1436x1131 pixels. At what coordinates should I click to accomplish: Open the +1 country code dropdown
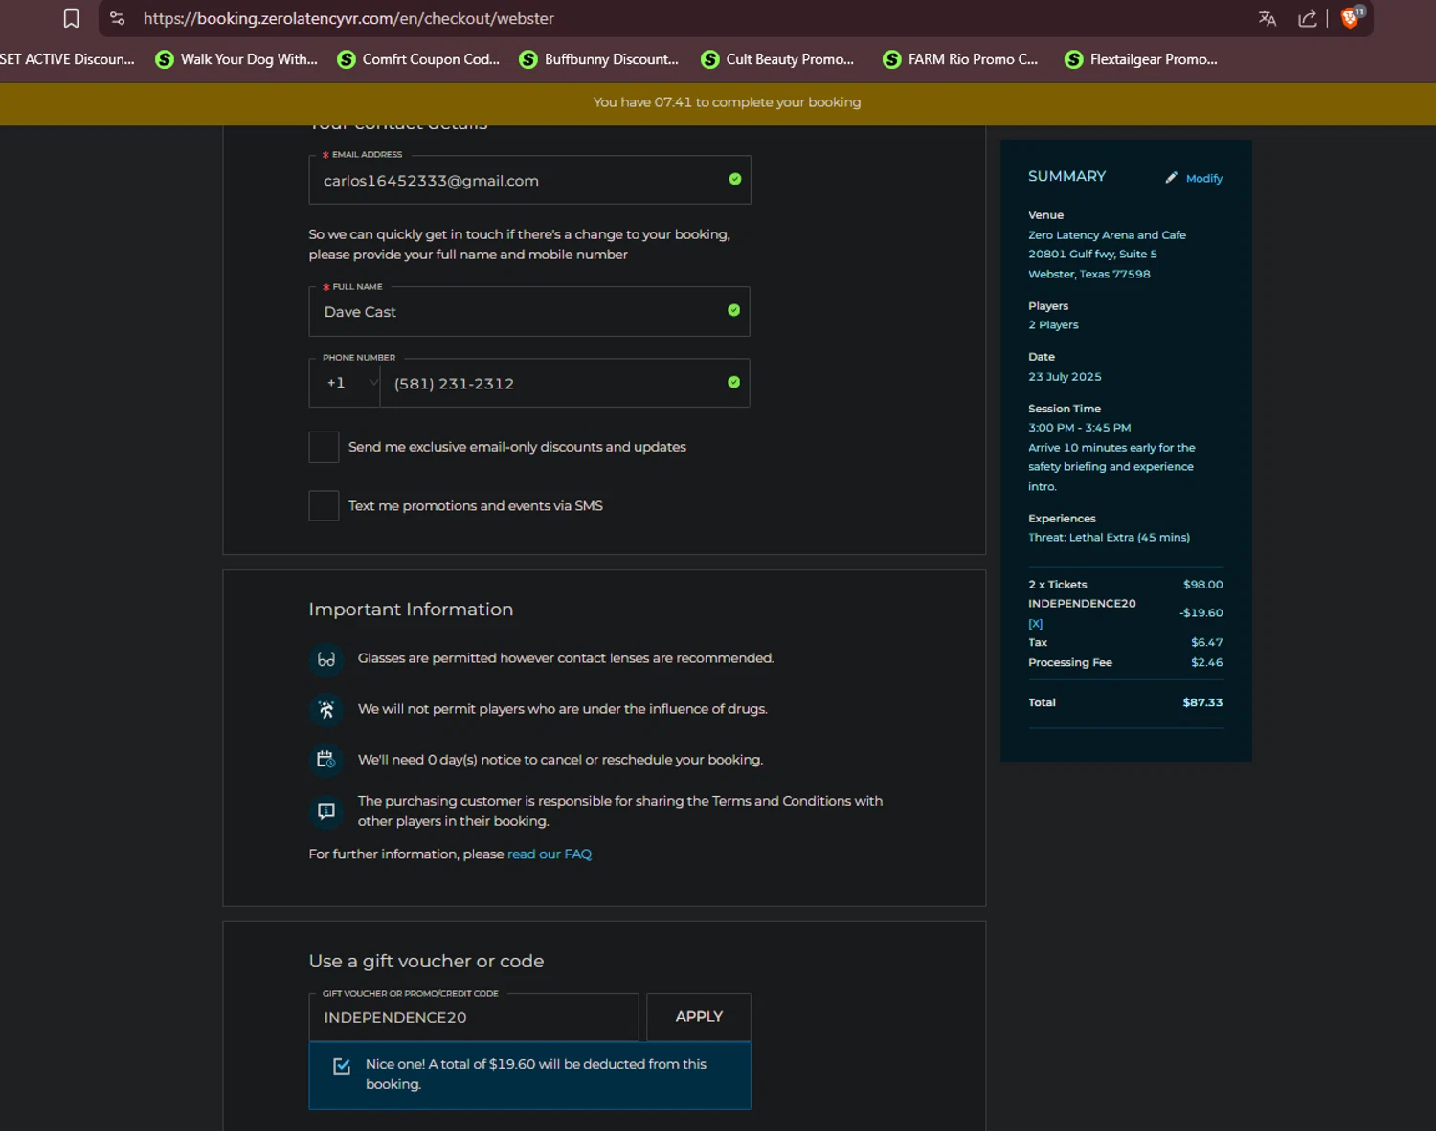click(345, 383)
